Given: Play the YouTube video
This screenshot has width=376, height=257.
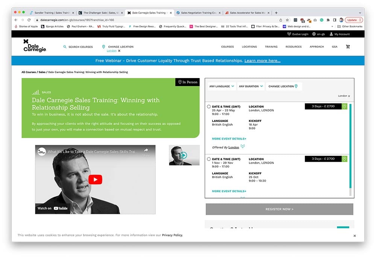Looking at the screenshot, I should 95,179.
